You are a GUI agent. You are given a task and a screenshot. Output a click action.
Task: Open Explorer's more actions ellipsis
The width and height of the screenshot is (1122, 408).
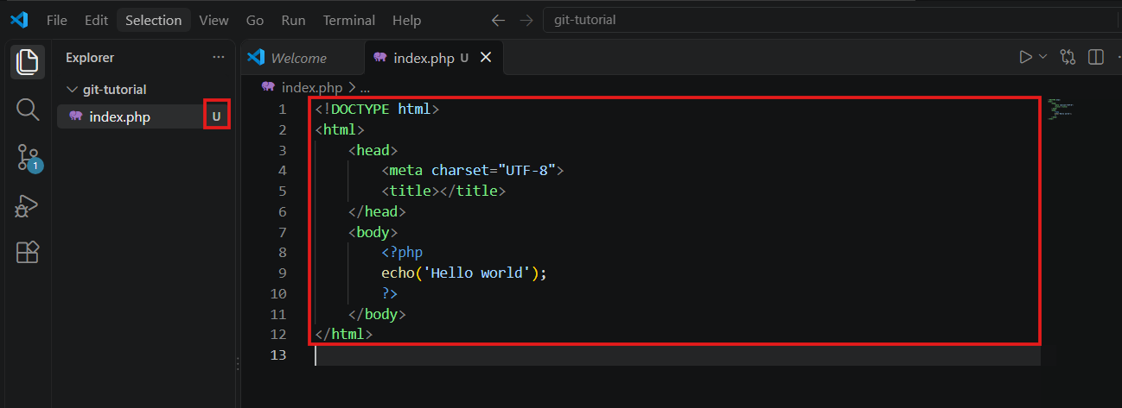[218, 58]
